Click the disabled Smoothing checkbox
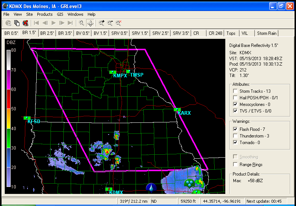Image resolution: width=296 pixels, height=206 pixels. click(x=235, y=157)
